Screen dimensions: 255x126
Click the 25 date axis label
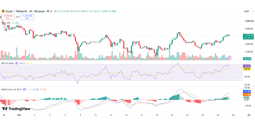coord(203,115)
